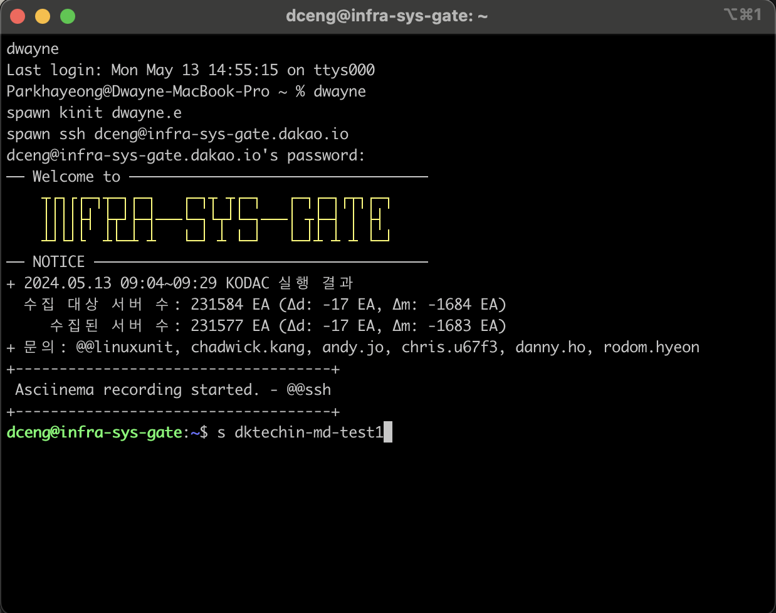Screen dimensions: 776x613
Task: Click the typed command 's dktechin-md-test1'
Action: (x=300, y=432)
